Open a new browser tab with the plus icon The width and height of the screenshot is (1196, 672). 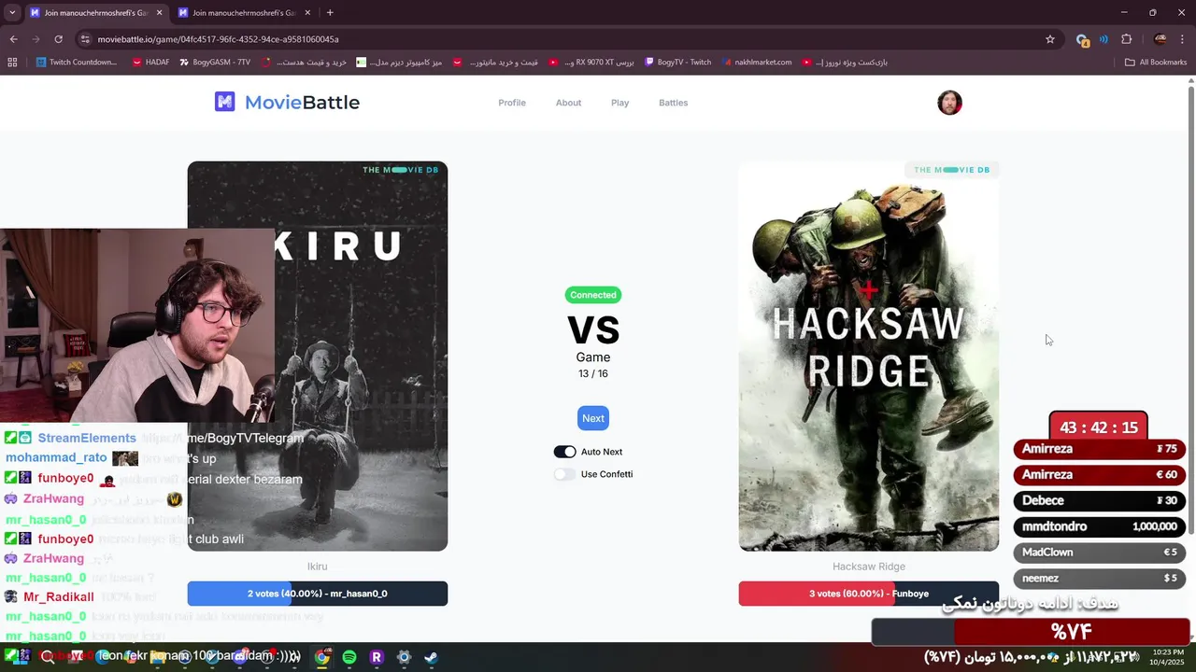330,13
